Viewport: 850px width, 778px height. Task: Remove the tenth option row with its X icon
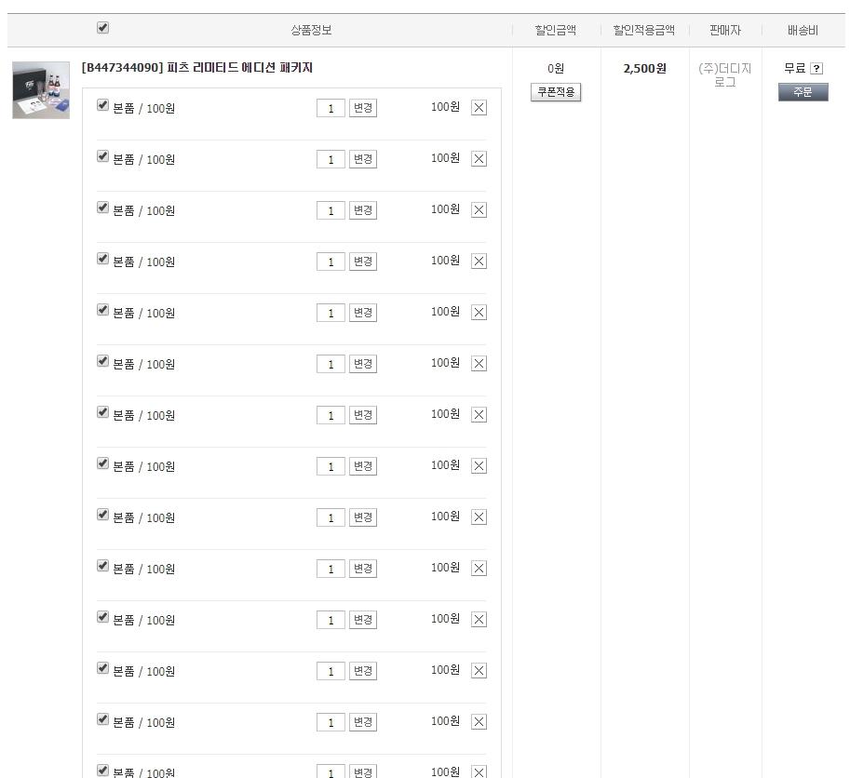[x=479, y=569]
